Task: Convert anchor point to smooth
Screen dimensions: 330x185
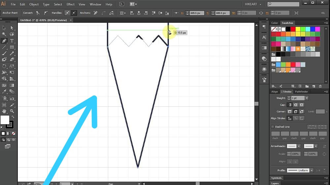Action: pyautogui.click(x=46, y=13)
